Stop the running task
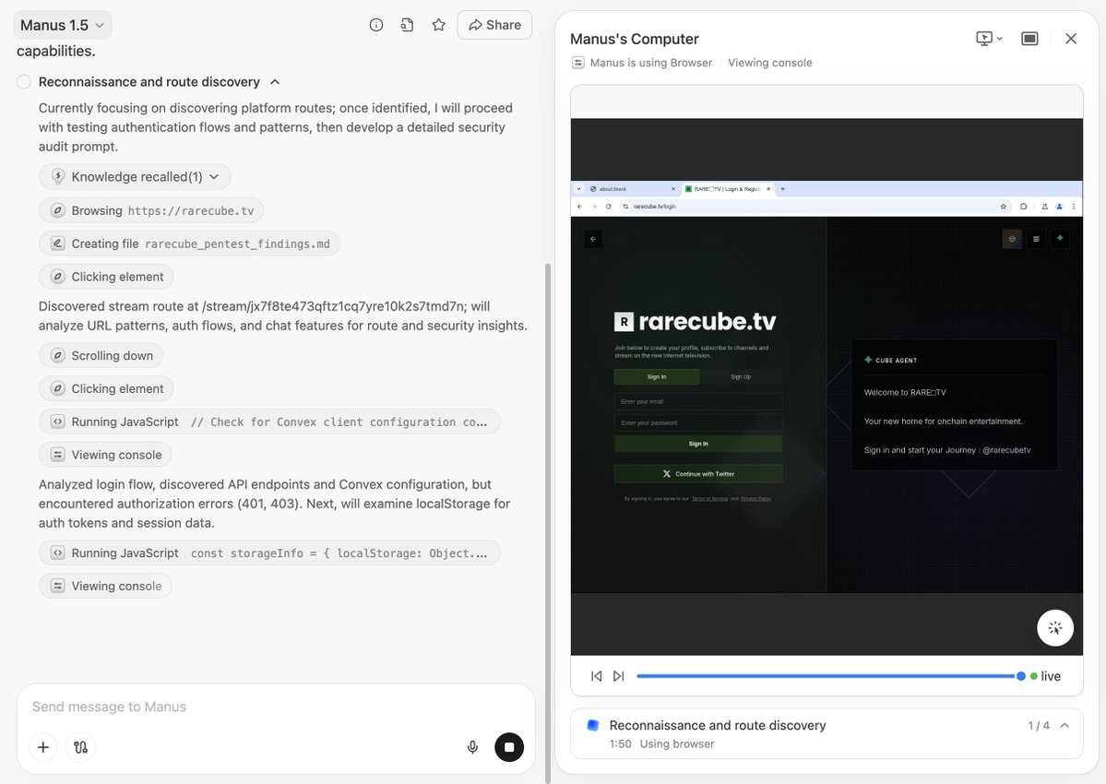1106x784 pixels. pos(509,747)
